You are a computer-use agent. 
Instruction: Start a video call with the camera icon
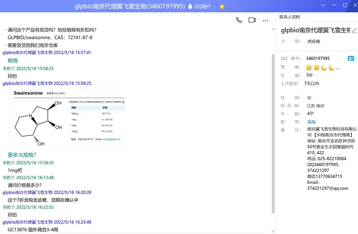pos(252,20)
